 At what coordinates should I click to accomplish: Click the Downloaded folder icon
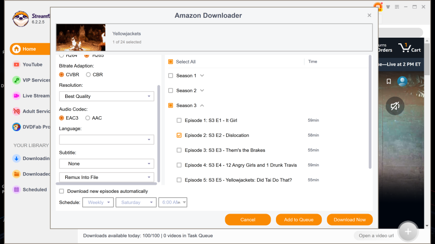point(16,174)
